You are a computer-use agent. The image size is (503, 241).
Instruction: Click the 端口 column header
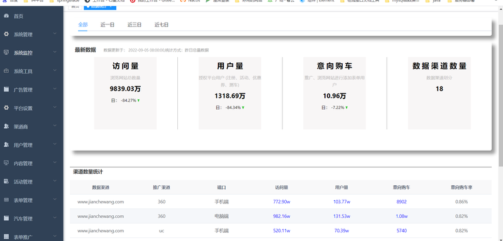pos(222,188)
